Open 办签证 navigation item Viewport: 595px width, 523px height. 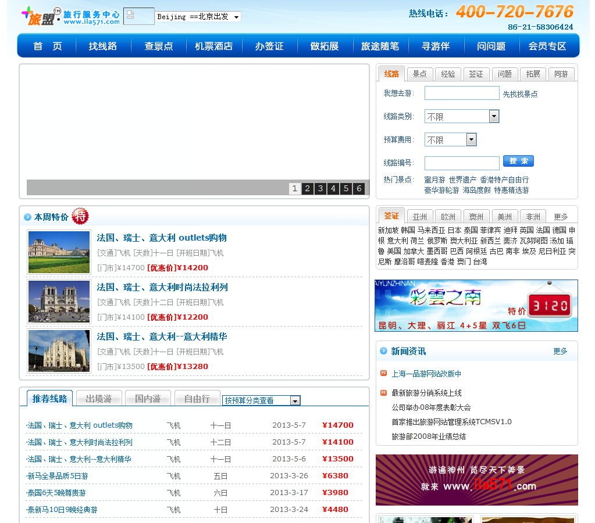pyautogui.click(x=269, y=46)
